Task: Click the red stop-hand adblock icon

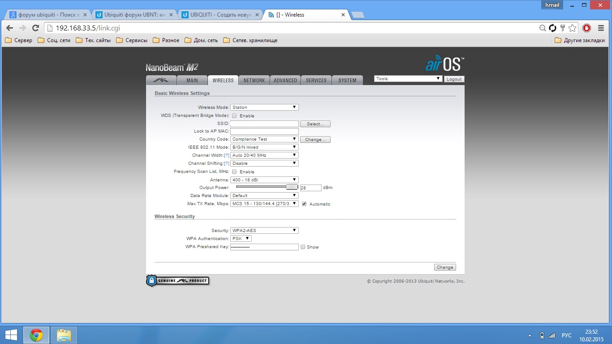Action: point(587,28)
